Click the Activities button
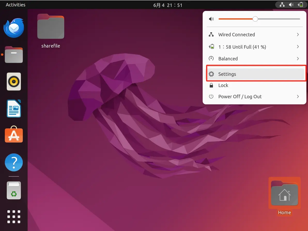The width and height of the screenshot is (308, 231). click(16, 5)
